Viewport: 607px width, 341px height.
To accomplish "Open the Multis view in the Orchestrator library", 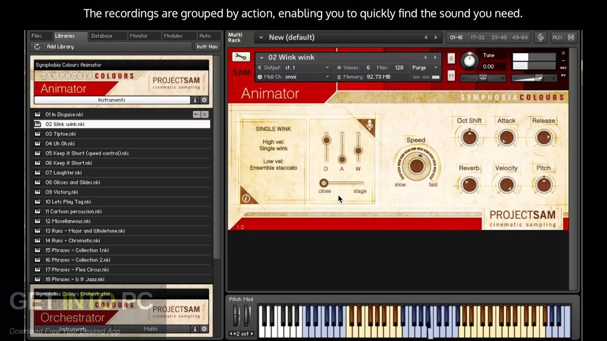I will pyautogui.click(x=151, y=329).
